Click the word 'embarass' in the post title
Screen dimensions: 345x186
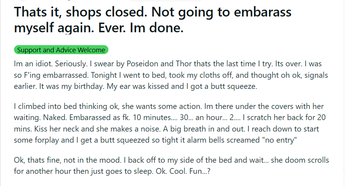(x=262, y=12)
